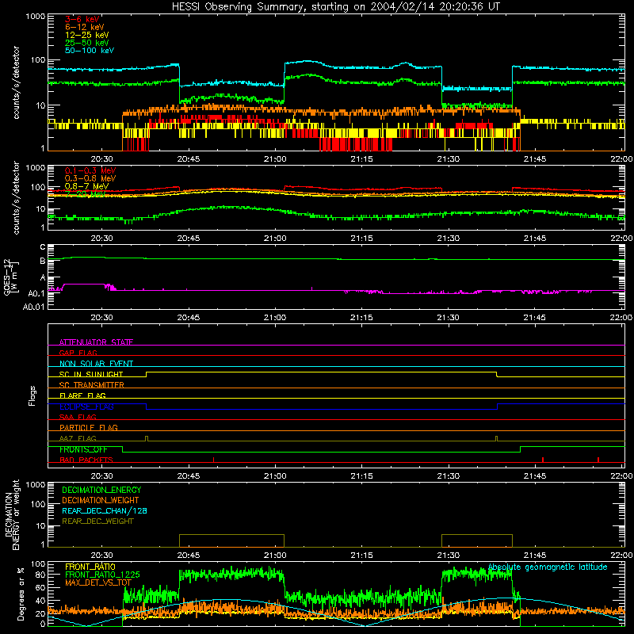Click the B class tick label on the GOES panel

click(x=43, y=262)
